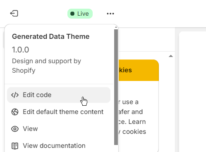Viewport: 206px width, 152px height.
Task: Click the Edit code brackets icon
Action: click(x=15, y=95)
